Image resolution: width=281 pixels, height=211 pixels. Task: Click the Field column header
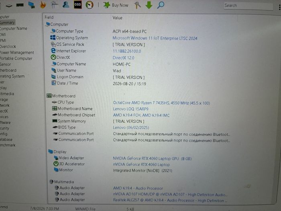point(49,17)
